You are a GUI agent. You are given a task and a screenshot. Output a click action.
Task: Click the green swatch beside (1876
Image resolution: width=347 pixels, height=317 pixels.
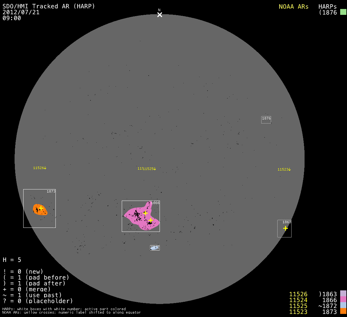(343, 12)
